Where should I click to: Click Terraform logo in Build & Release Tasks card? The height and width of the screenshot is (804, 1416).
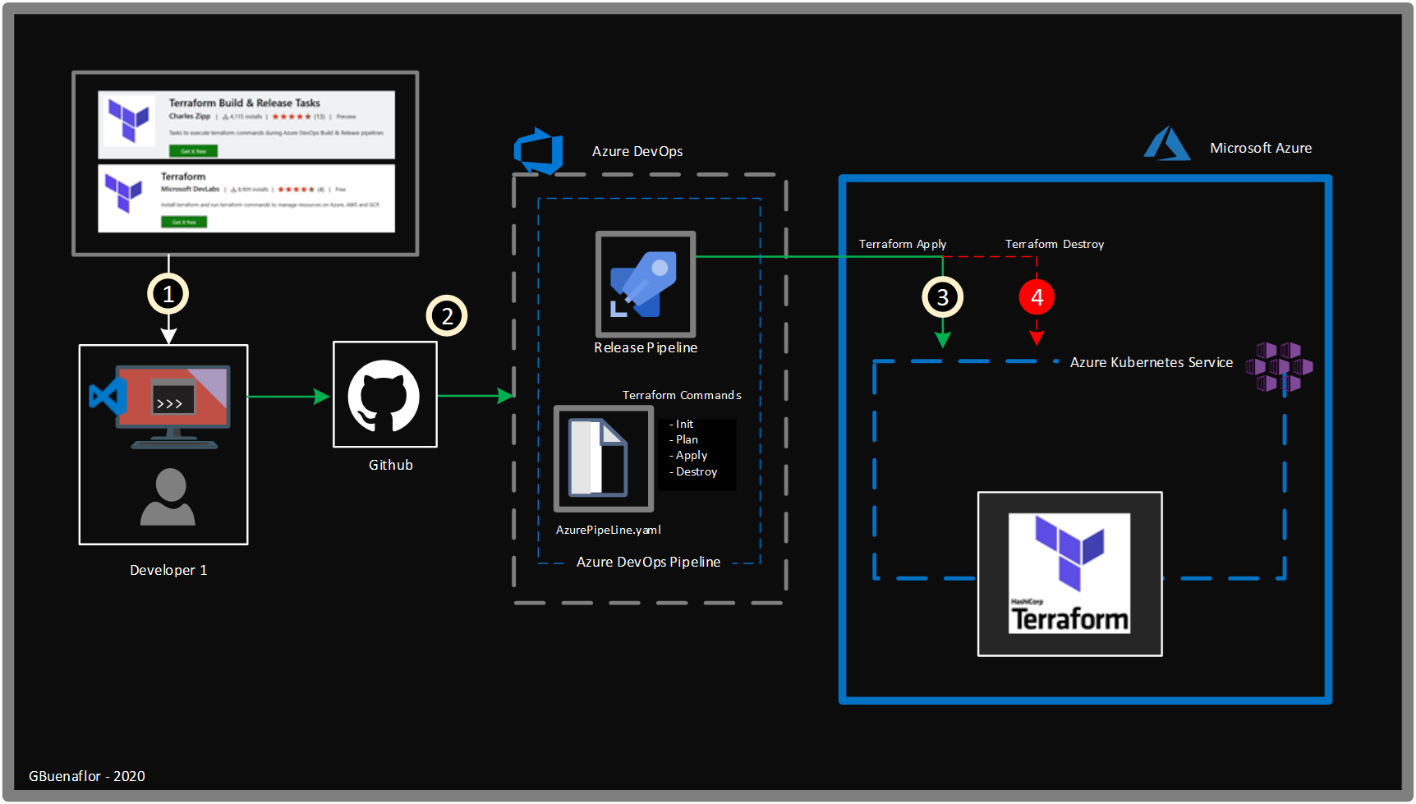(x=129, y=121)
